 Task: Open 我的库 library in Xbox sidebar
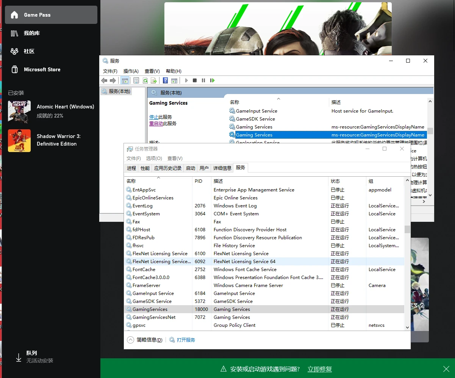[x=51, y=33]
